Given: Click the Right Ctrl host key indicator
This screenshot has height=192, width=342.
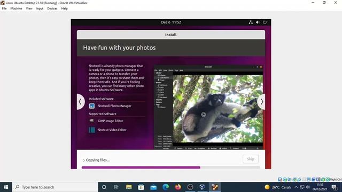Looking at the screenshot, I should click(x=336, y=179).
